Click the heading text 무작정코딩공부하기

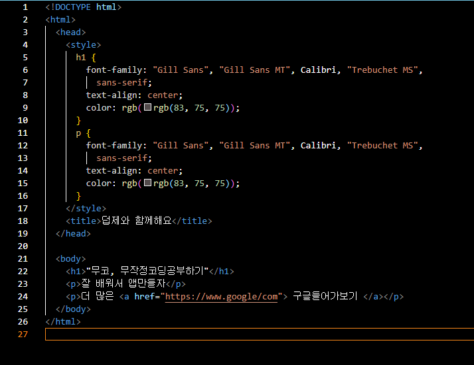[162, 271]
